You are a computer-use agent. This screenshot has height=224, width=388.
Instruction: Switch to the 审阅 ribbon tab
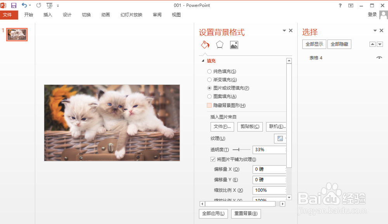(x=157, y=15)
